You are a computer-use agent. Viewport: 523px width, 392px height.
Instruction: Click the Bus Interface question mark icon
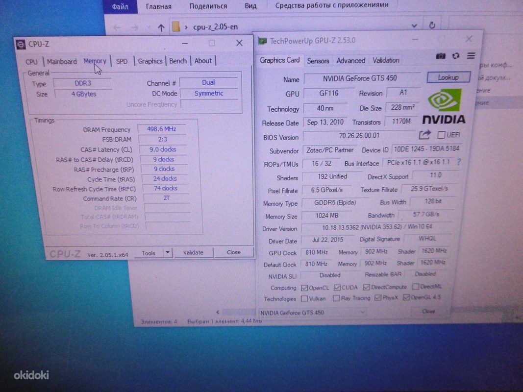click(459, 162)
